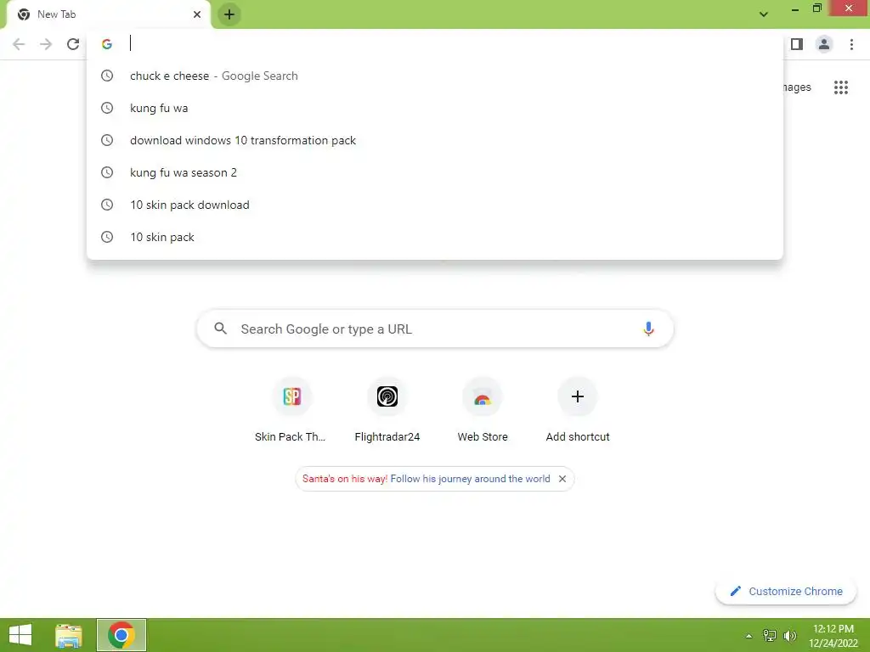Viewport: 870px width, 652px height.
Task: Open the Windows Start button
Action: click(20, 635)
